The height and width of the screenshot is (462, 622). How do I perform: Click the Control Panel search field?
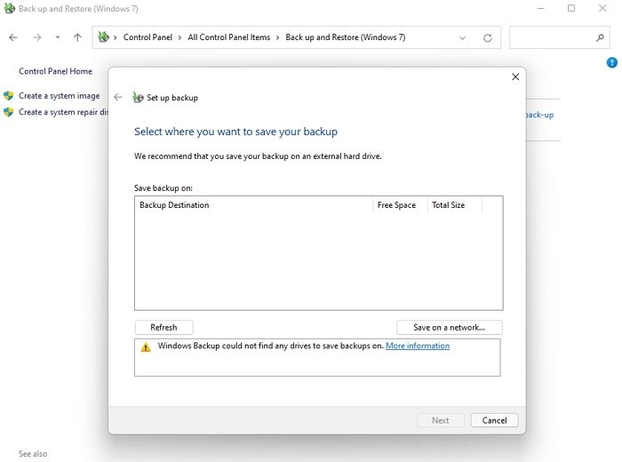coord(559,37)
